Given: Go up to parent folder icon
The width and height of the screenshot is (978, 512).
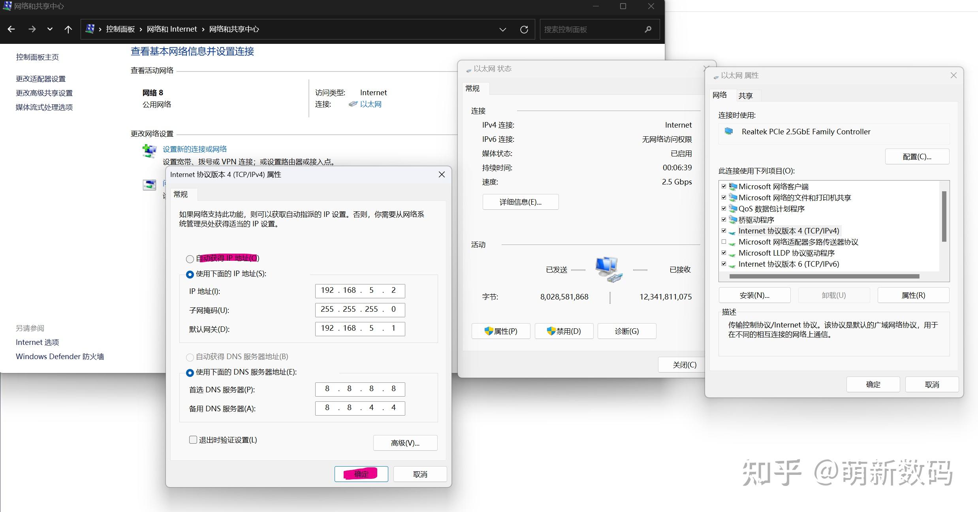Looking at the screenshot, I should (68, 29).
